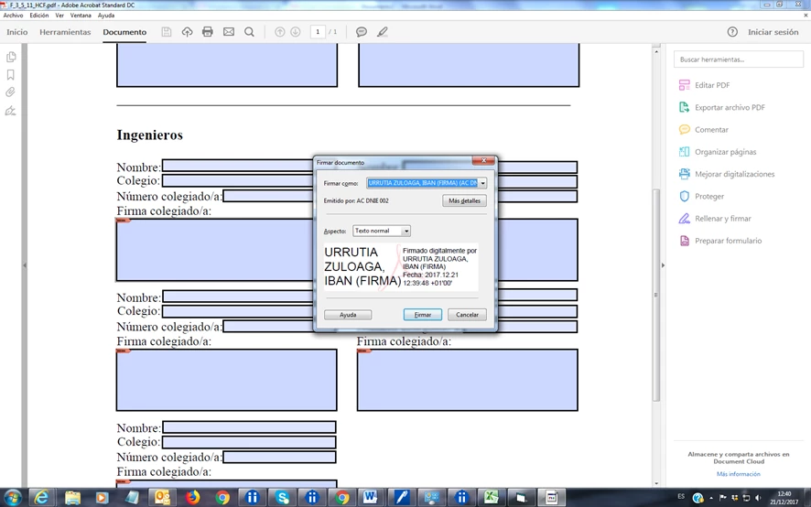Select the Exportar archivo PDF tool
811x507 pixels.
coord(721,108)
